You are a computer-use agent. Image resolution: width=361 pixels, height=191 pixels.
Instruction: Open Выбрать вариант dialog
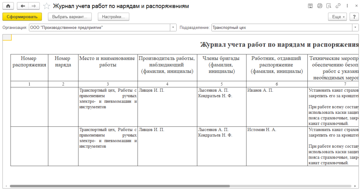(x=70, y=17)
